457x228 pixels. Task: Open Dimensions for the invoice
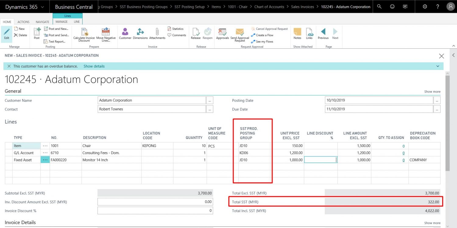140,33
